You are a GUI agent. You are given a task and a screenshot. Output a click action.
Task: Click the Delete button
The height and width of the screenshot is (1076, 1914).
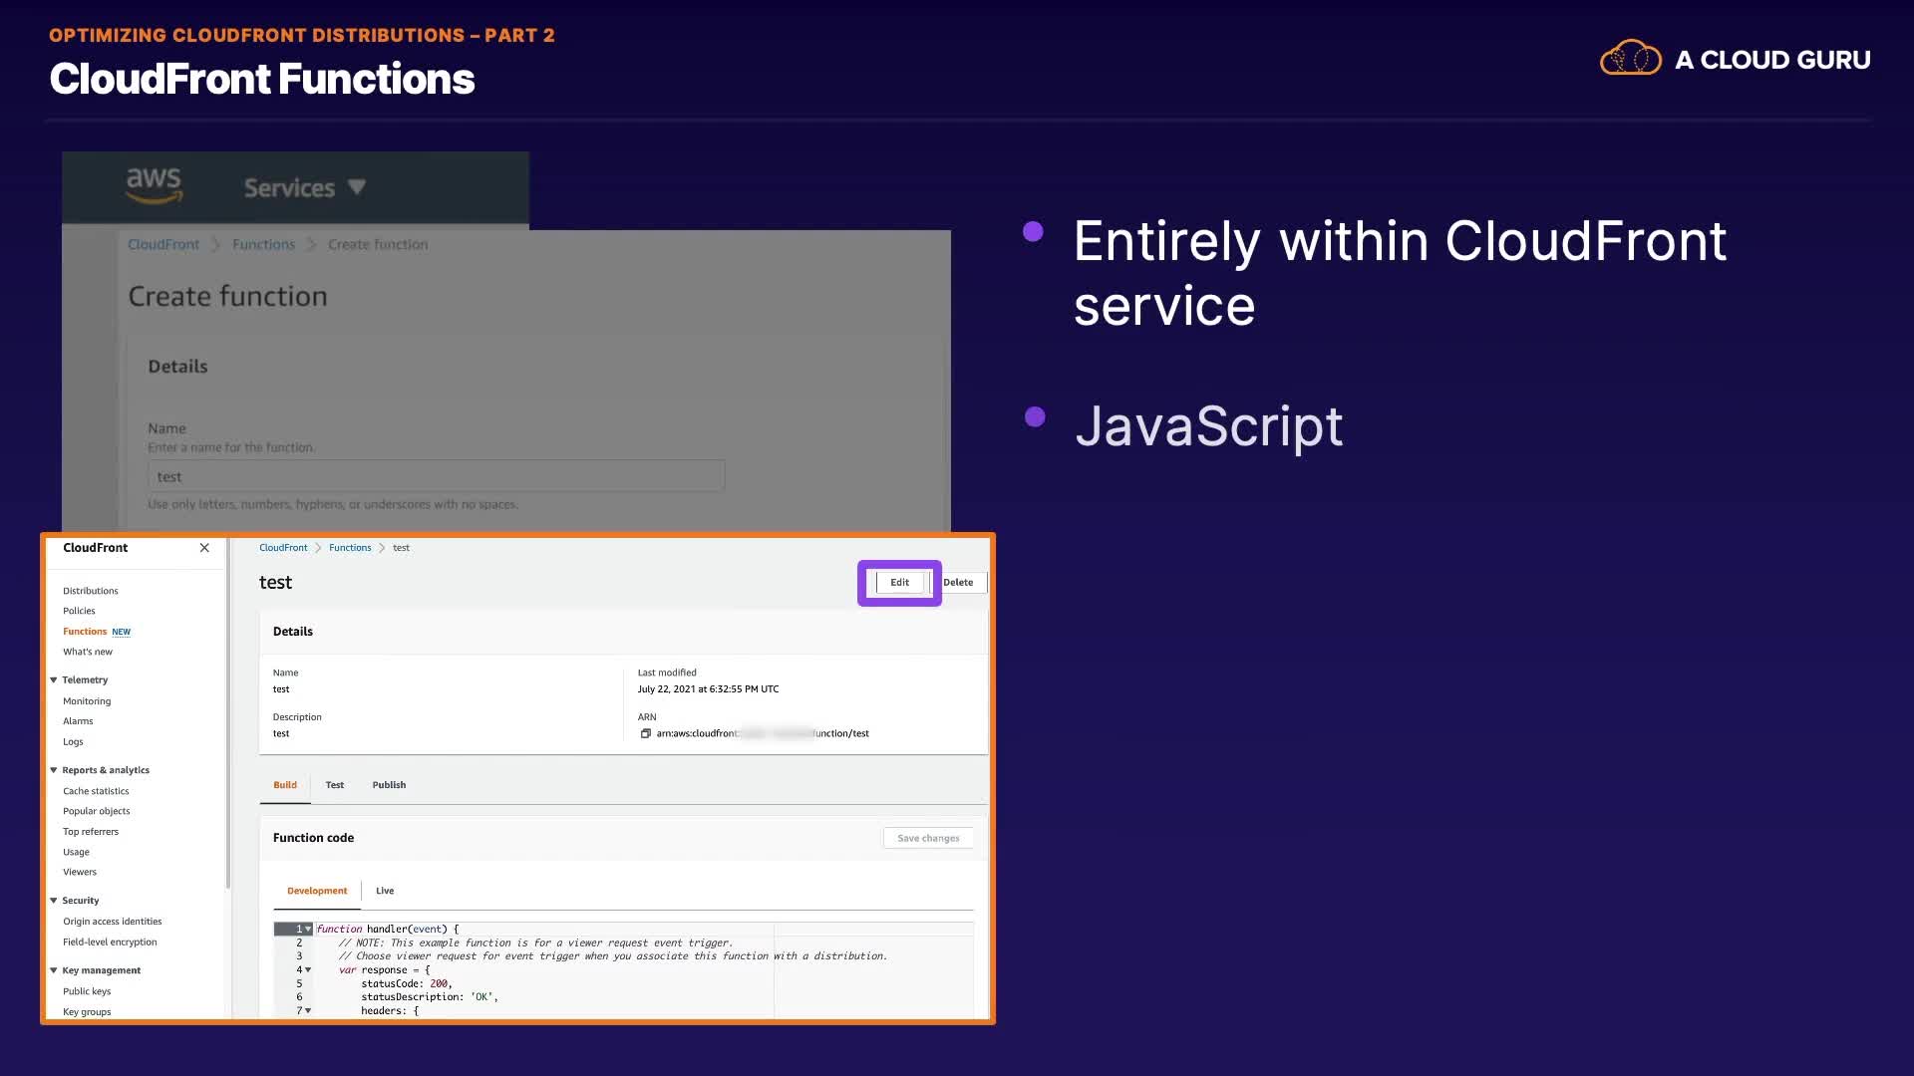[958, 583]
